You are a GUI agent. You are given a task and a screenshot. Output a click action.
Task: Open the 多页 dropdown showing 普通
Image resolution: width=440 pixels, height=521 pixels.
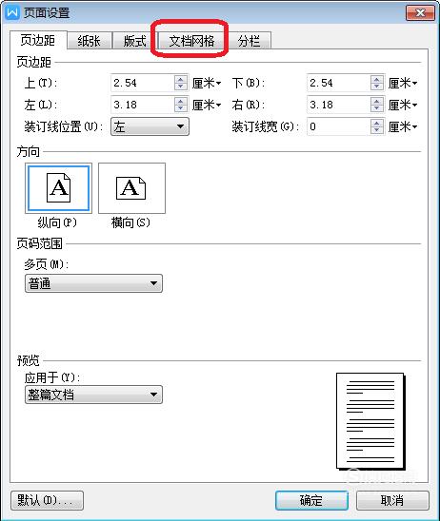(x=93, y=283)
